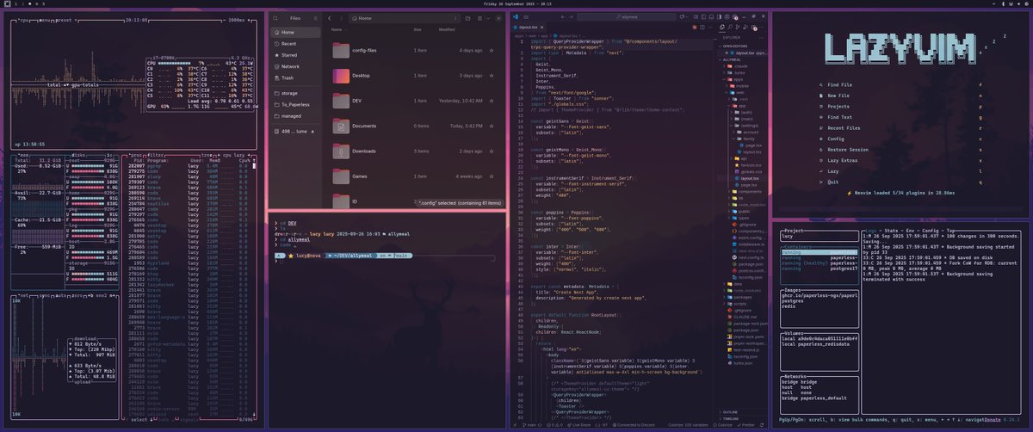Open the Files sidebar hamburger menu
1033x432 pixels.
click(x=315, y=18)
